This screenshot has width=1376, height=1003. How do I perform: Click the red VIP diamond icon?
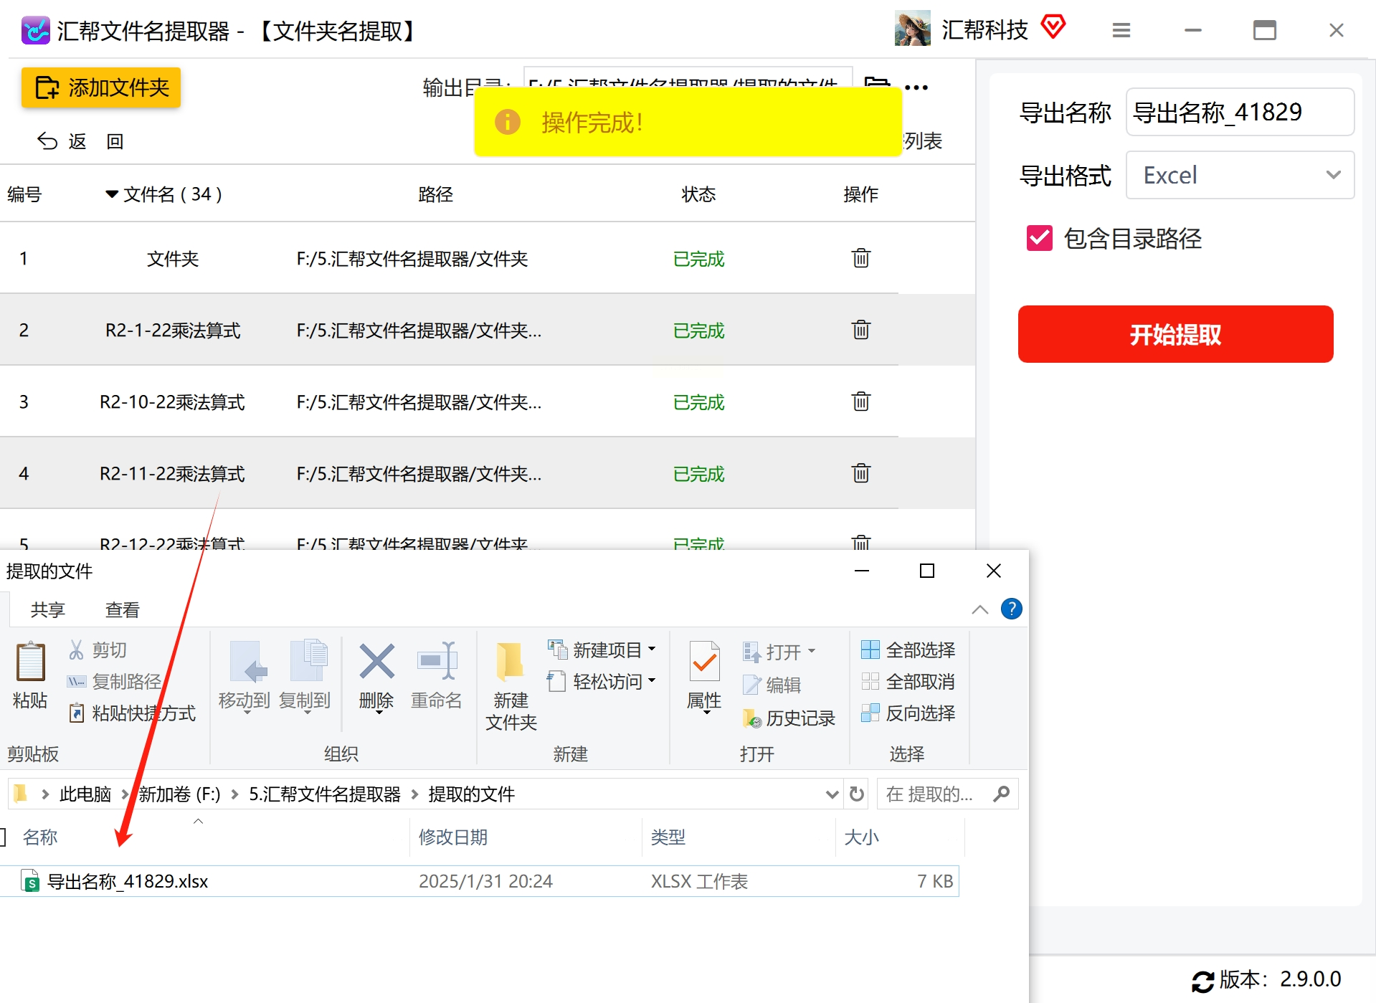[1053, 27]
